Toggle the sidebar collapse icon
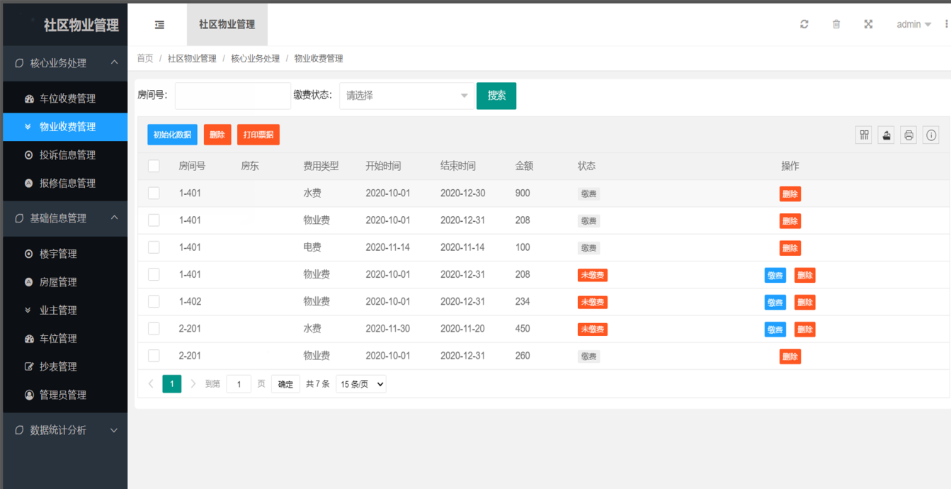Image resolution: width=951 pixels, height=489 pixels. pyautogui.click(x=159, y=25)
